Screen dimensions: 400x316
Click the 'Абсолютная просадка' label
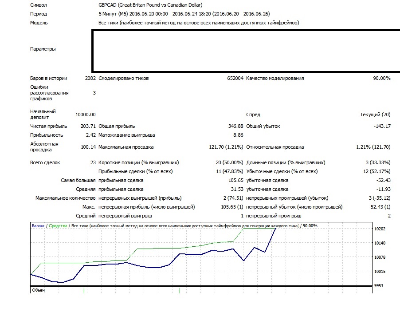pyautogui.click(x=44, y=147)
